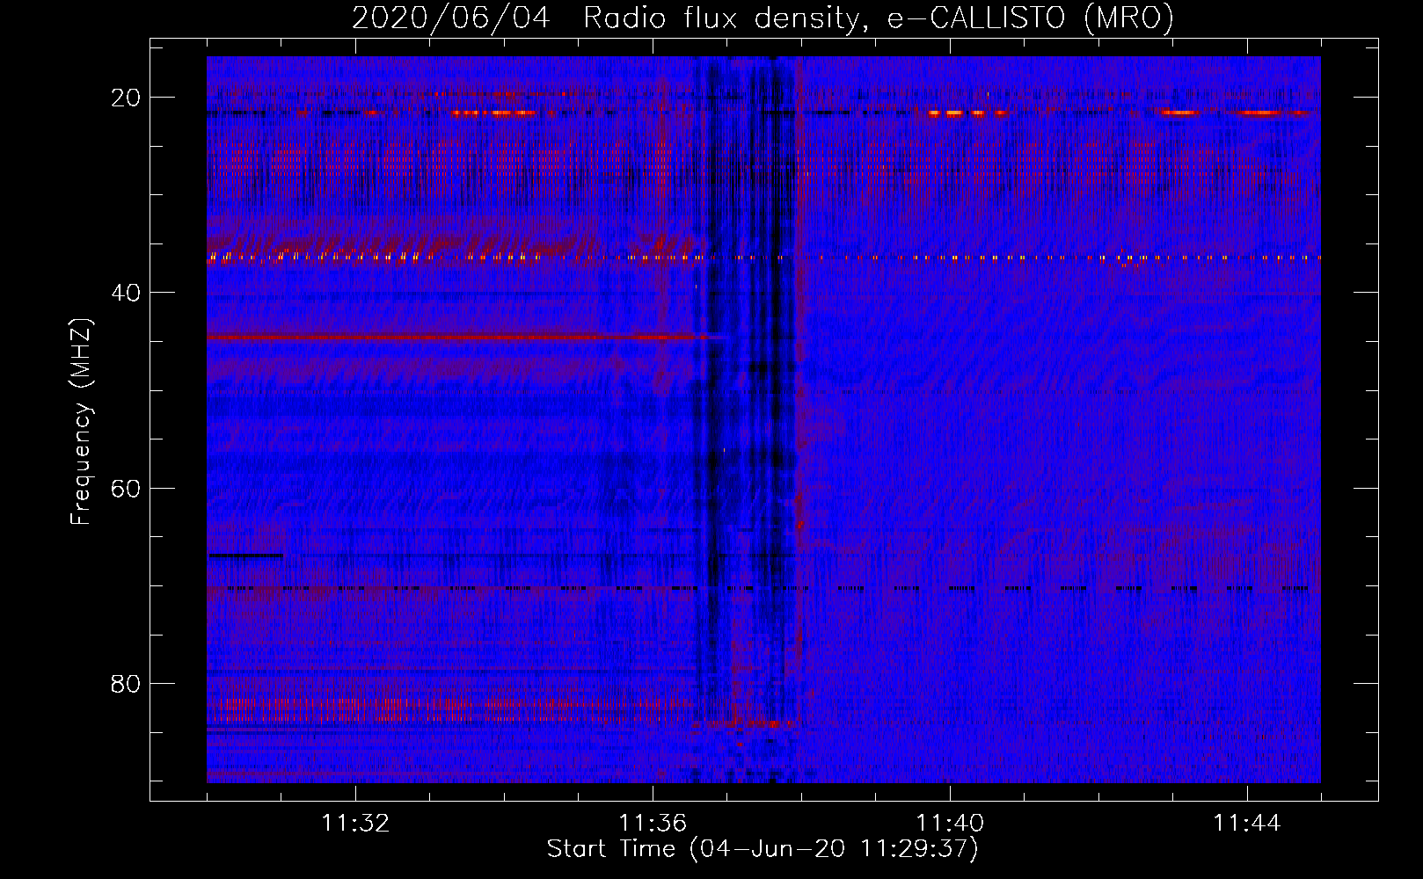This screenshot has width=1423, height=879.
Task: Click the 11:36 time tick label
Action: (x=653, y=824)
